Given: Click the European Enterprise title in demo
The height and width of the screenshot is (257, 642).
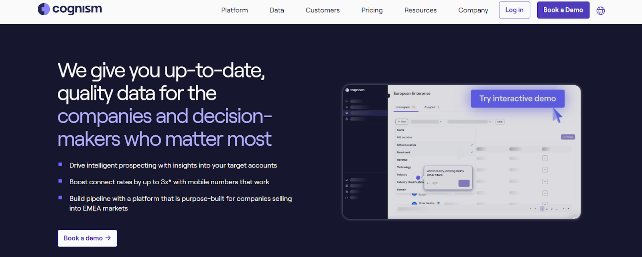Looking at the screenshot, I should 412,94.
